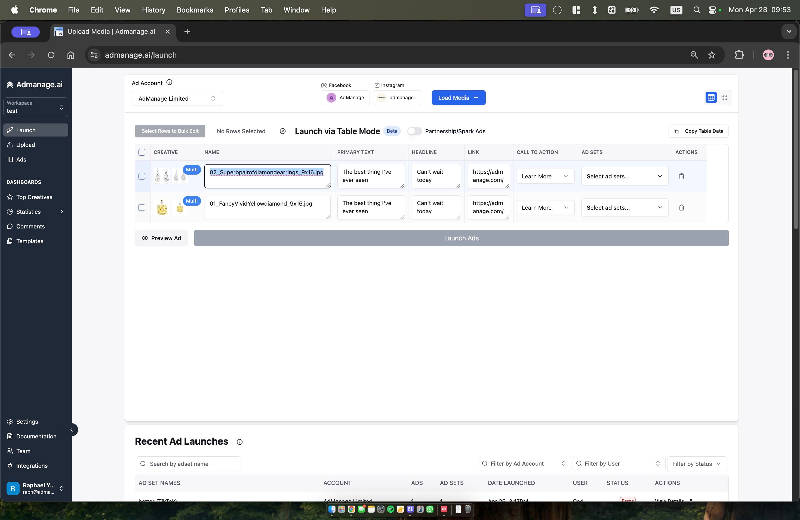Click the Preview Ad button
800x520 pixels.
pyautogui.click(x=161, y=238)
